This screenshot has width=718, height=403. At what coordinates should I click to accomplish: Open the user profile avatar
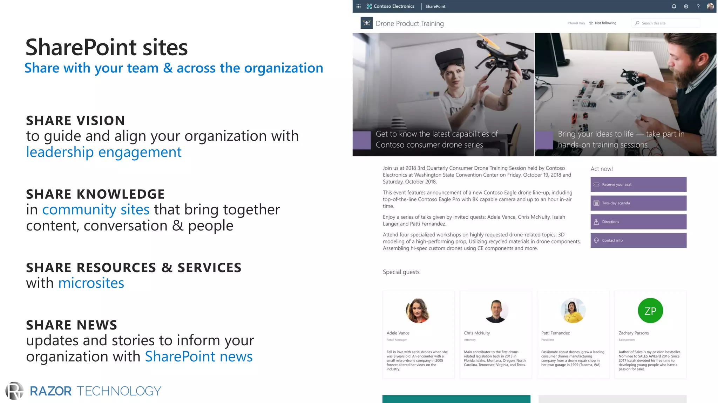(x=710, y=6)
